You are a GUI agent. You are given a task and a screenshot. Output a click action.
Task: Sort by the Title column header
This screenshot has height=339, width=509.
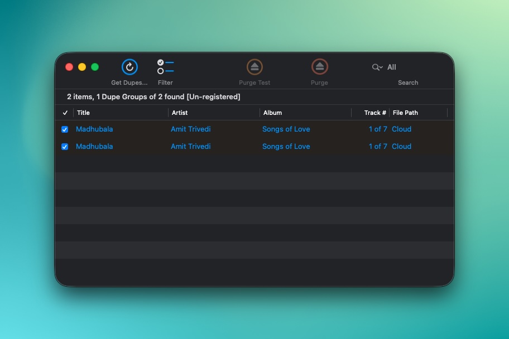click(x=121, y=113)
